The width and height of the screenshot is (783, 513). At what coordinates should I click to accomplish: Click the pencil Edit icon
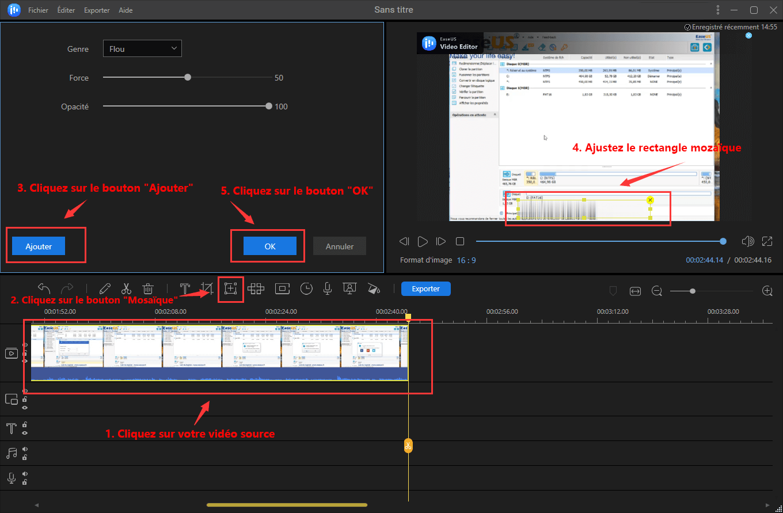pos(105,289)
